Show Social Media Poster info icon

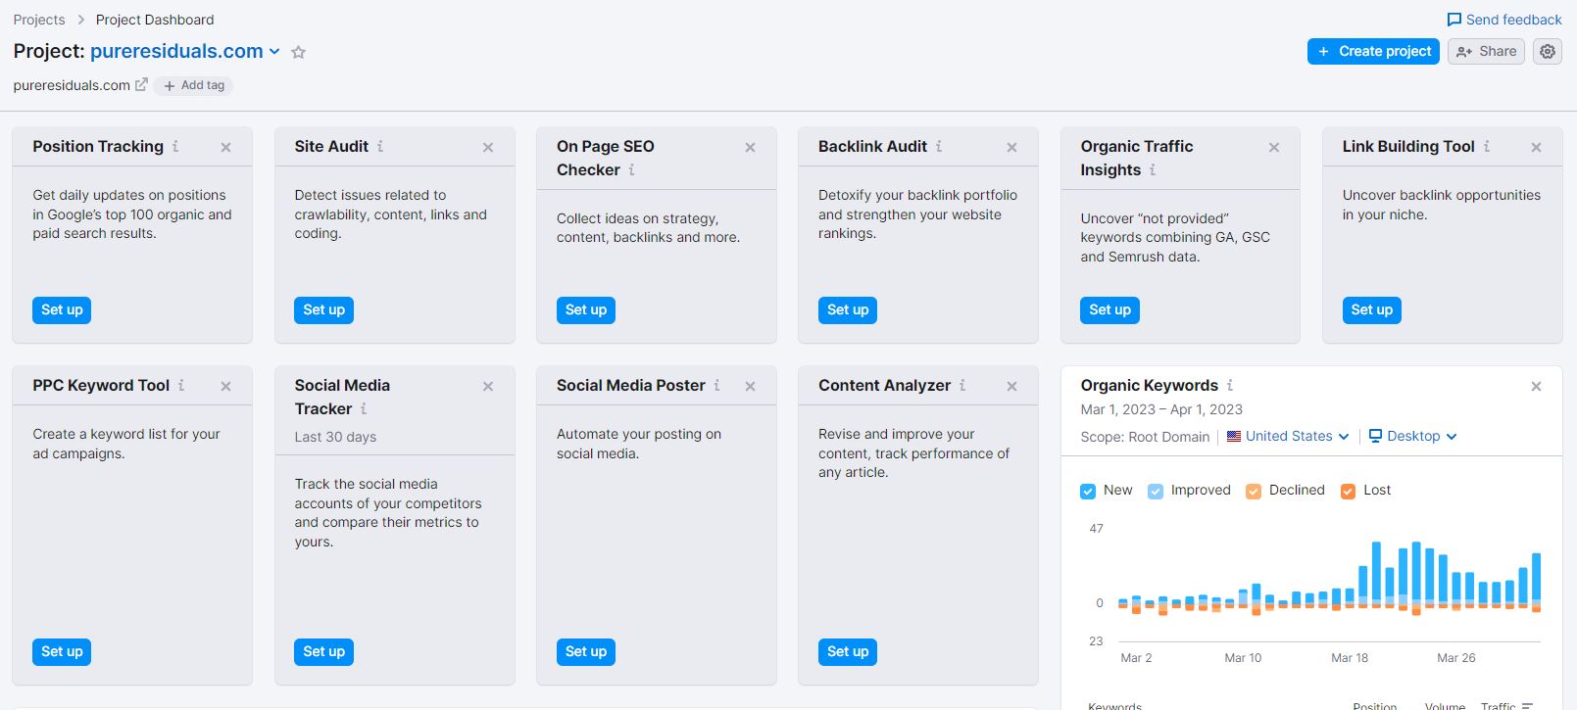click(716, 385)
